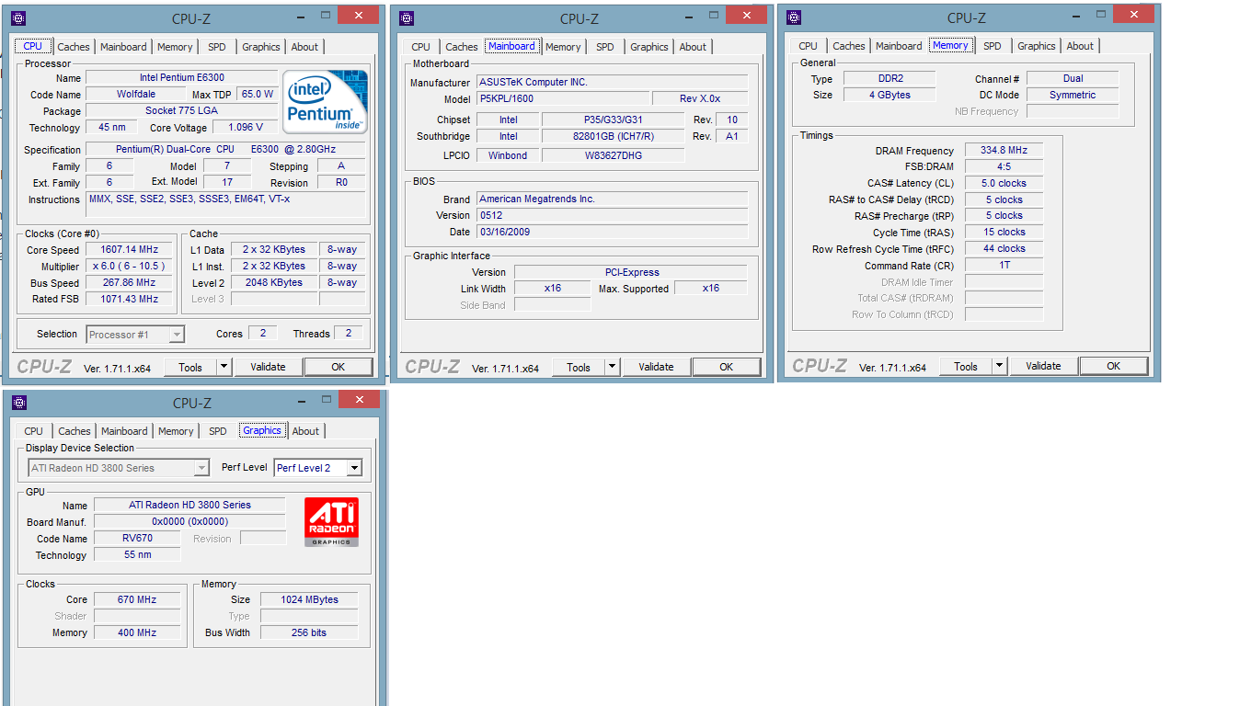
Task: Click the BIOS Brand 'American Megatrends Inc.'
Action: click(x=612, y=199)
